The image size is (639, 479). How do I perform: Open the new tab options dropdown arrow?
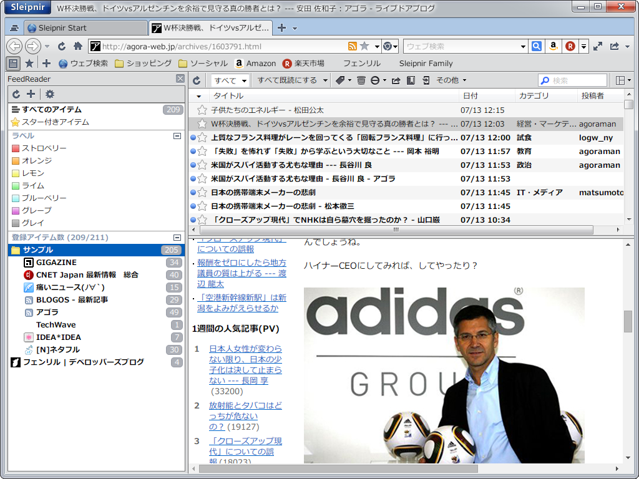coord(295,29)
